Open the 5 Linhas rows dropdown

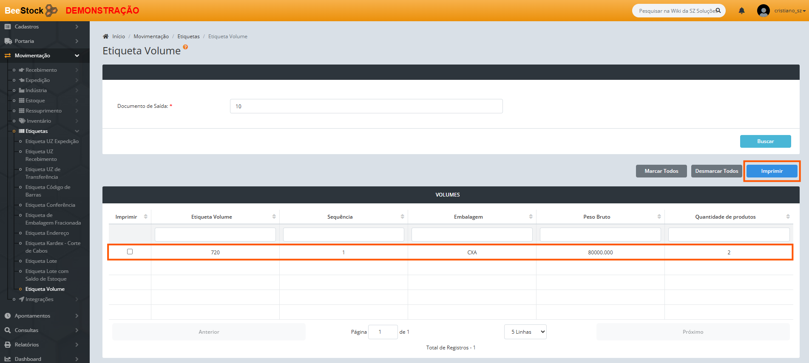(x=525, y=332)
